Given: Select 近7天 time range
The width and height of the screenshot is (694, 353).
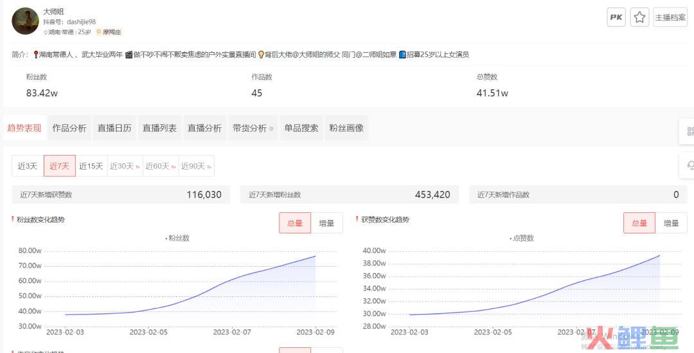Looking at the screenshot, I should [59, 166].
